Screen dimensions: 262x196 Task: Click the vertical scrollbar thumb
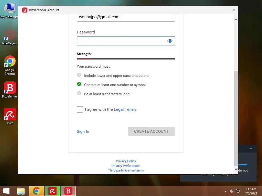pyautogui.click(x=236, y=118)
